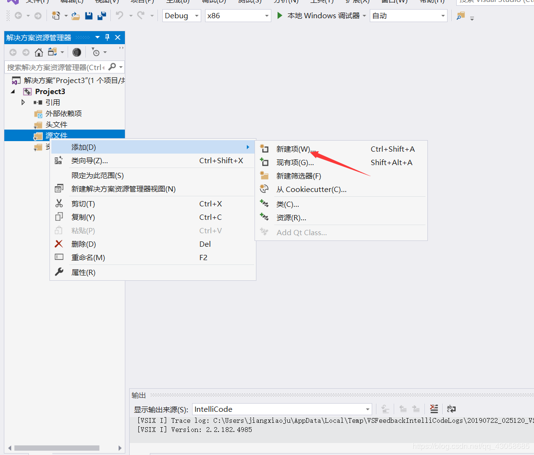The image size is (534, 455).
Task: Open the x86 platform dropdown
Action: pyautogui.click(x=238, y=15)
